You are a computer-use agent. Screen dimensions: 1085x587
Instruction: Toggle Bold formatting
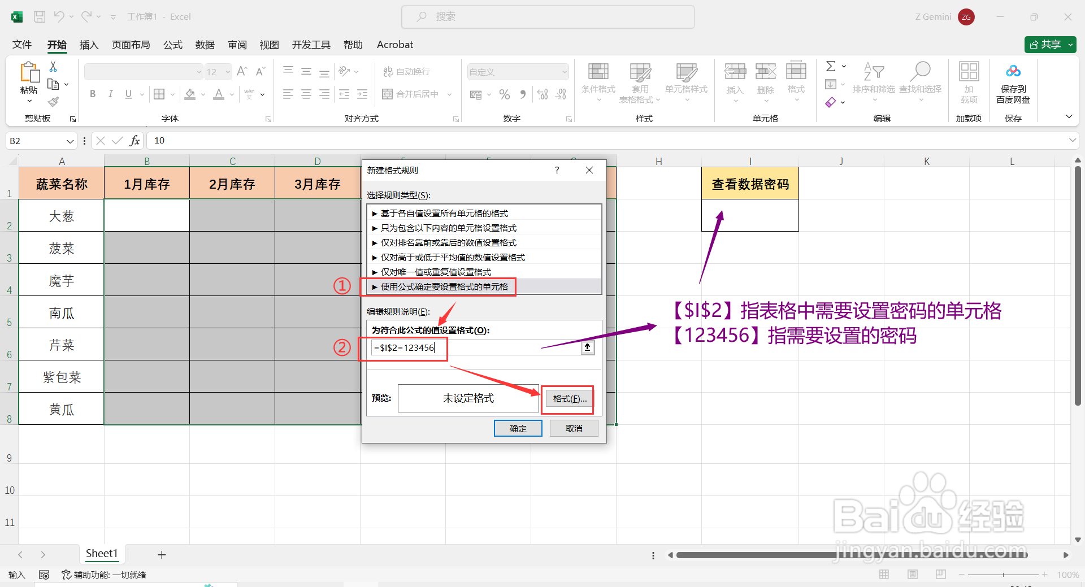coord(93,94)
